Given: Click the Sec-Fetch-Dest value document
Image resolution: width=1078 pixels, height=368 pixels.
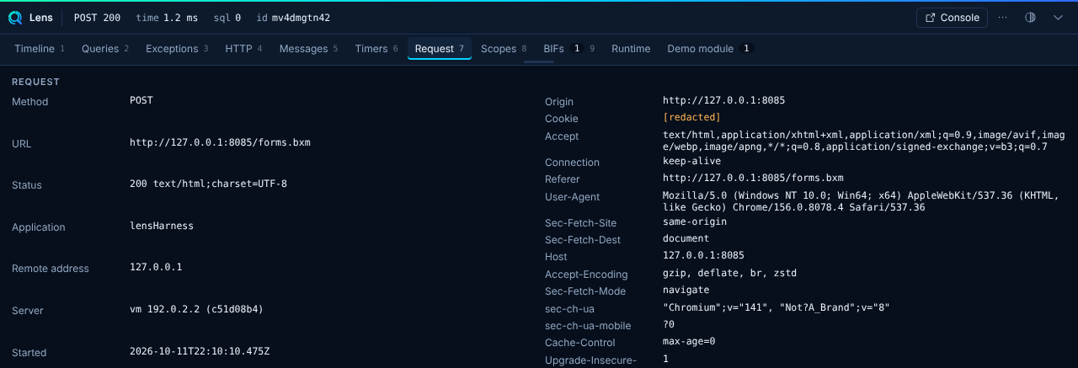Looking at the screenshot, I should point(686,238).
